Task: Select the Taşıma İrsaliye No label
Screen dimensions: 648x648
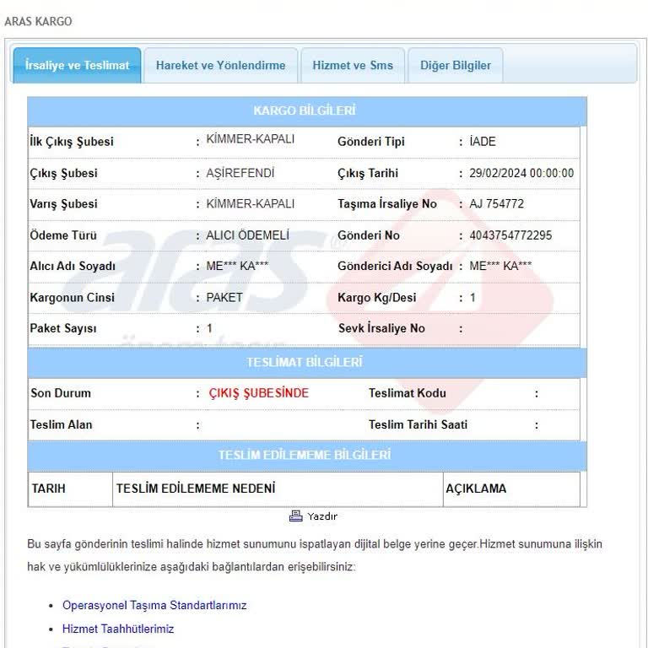Action: pyautogui.click(x=386, y=203)
